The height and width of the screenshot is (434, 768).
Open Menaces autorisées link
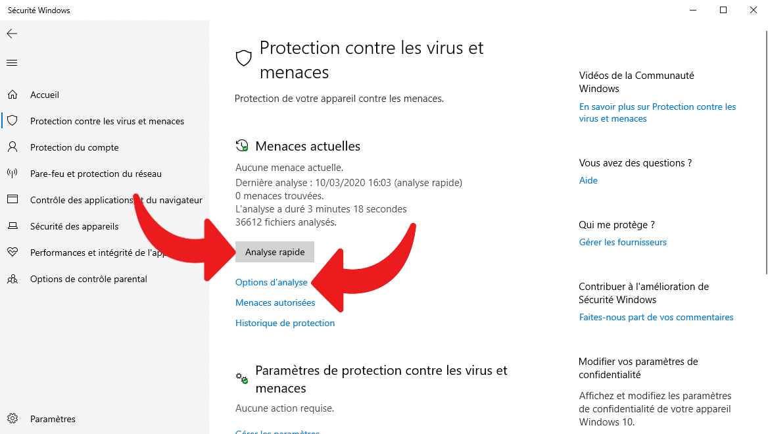(276, 302)
